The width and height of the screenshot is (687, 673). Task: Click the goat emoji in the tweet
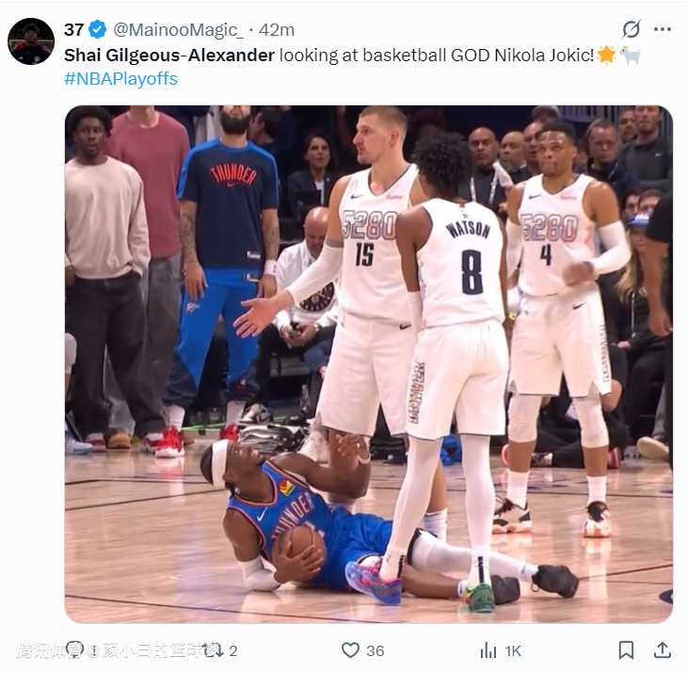(x=630, y=55)
